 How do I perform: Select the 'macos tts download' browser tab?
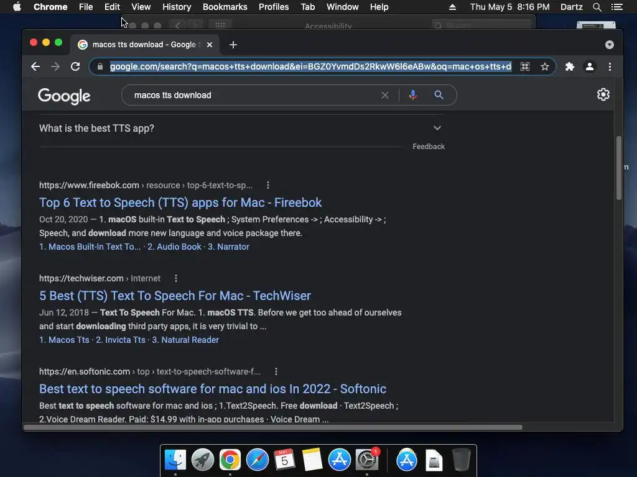144,45
